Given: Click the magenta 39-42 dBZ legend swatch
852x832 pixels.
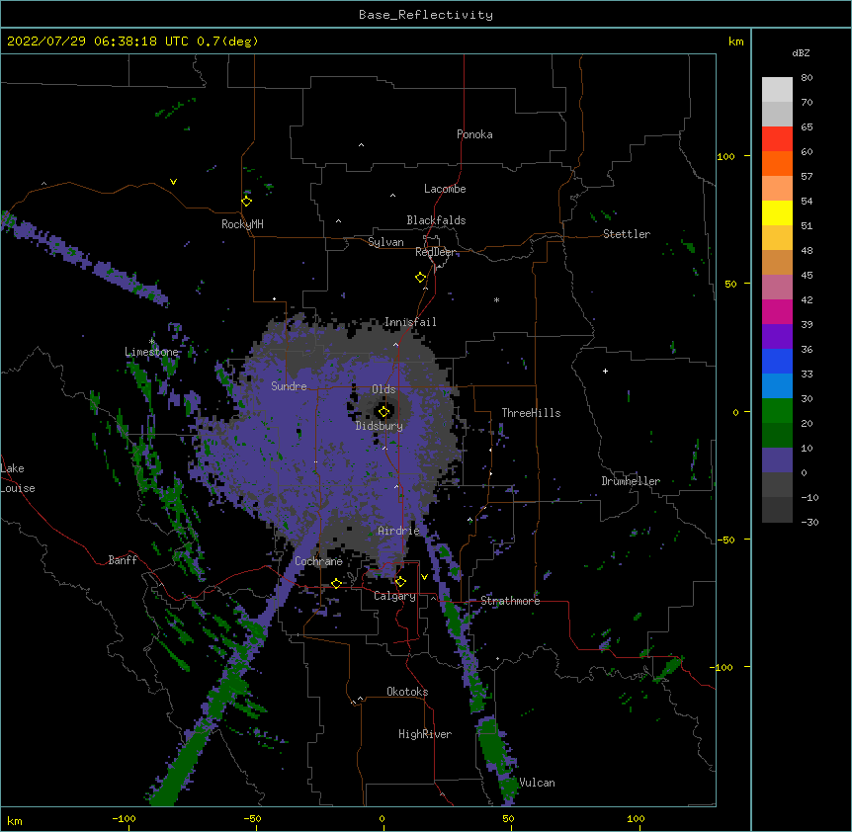Looking at the screenshot, I should tap(777, 311).
